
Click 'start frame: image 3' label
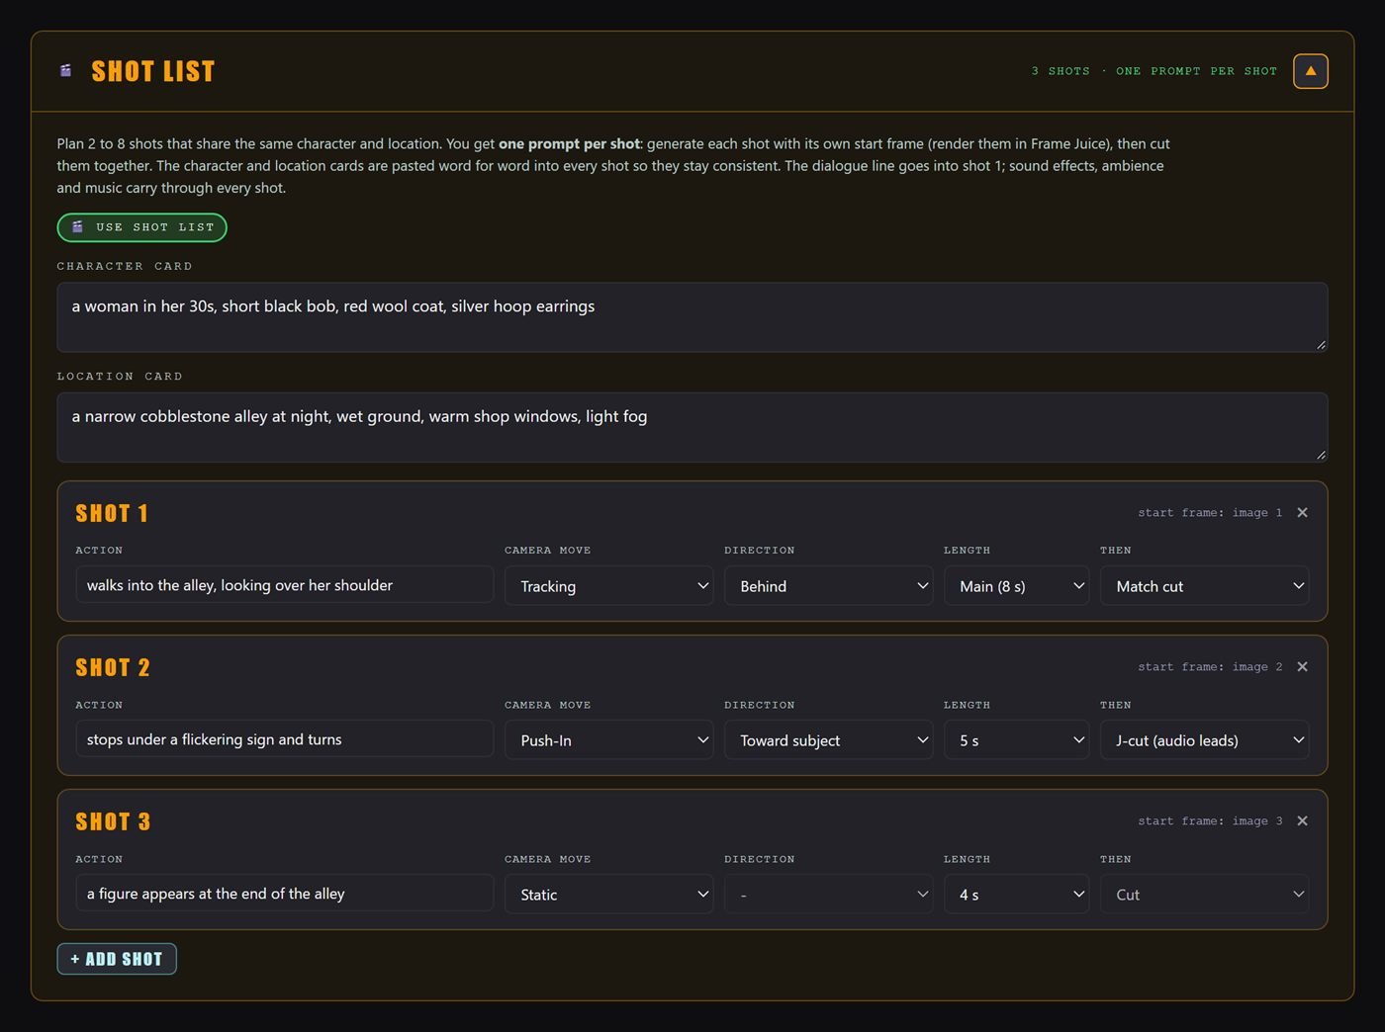[x=1210, y=821]
